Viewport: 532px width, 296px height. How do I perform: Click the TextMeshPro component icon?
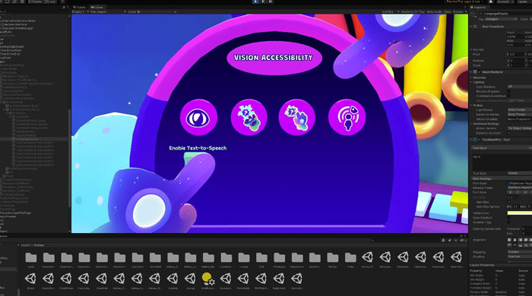point(475,140)
